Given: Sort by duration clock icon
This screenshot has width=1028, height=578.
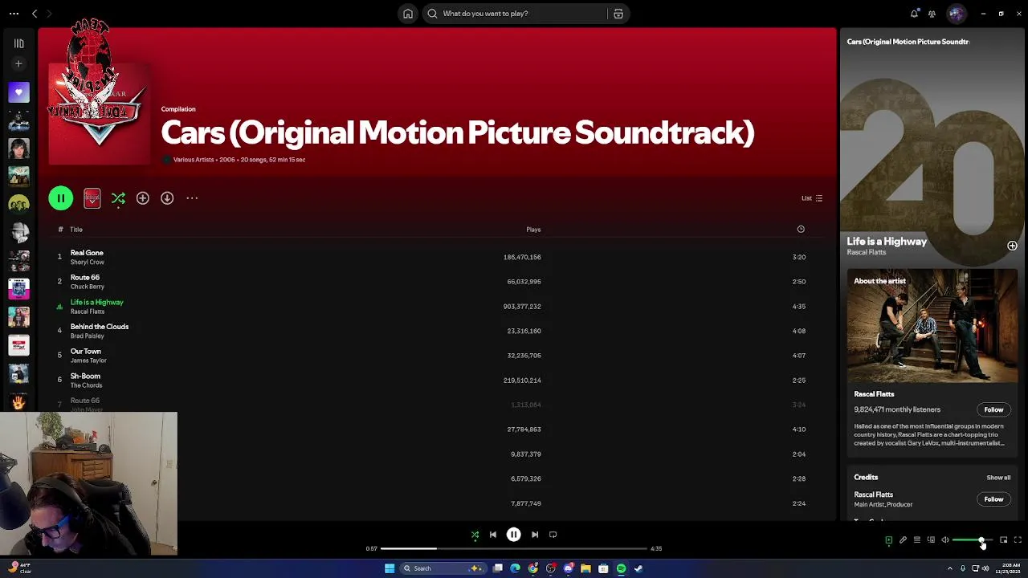Looking at the screenshot, I should click(x=801, y=230).
